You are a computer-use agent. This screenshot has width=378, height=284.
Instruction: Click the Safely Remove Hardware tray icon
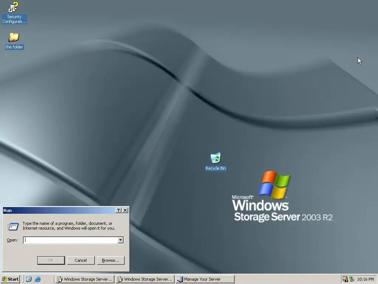352,279
